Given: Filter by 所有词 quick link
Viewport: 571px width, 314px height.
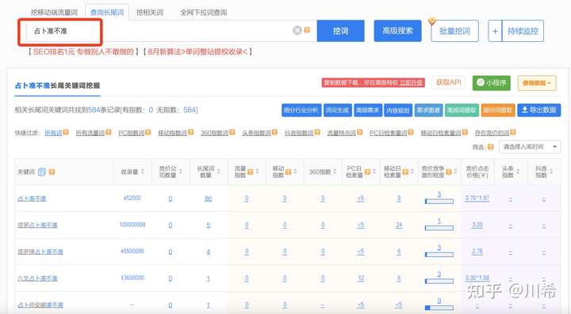Looking at the screenshot, I should 53,133.
